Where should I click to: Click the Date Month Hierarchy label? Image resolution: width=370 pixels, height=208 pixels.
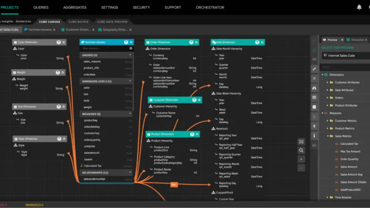click(x=229, y=49)
